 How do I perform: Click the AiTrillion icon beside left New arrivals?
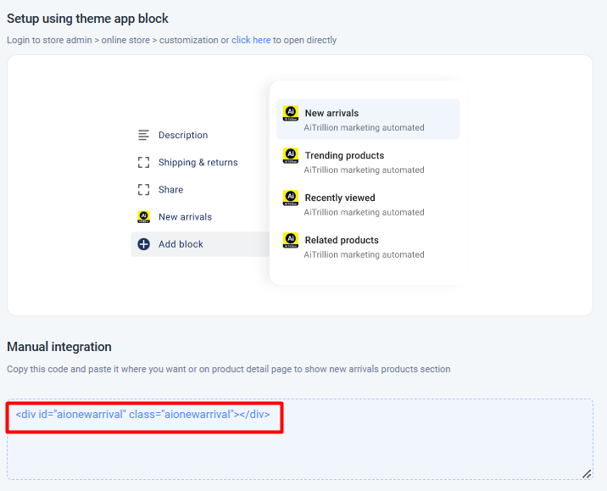click(x=143, y=217)
